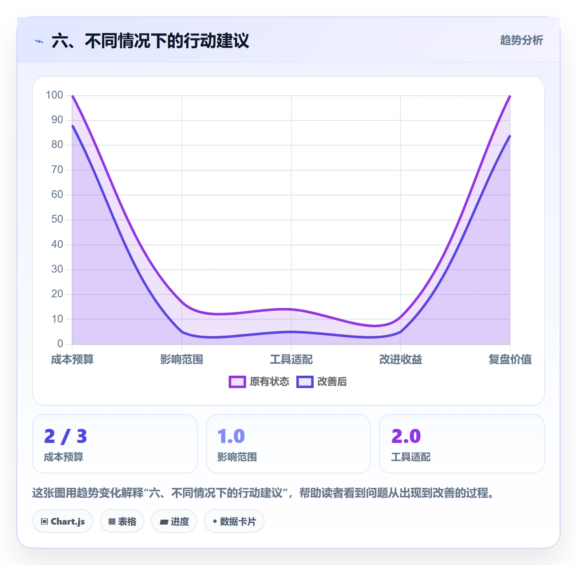Image resolution: width=577 pixels, height=565 pixels.
Task: Click the y-axis value 50
Action: pyautogui.click(x=57, y=219)
